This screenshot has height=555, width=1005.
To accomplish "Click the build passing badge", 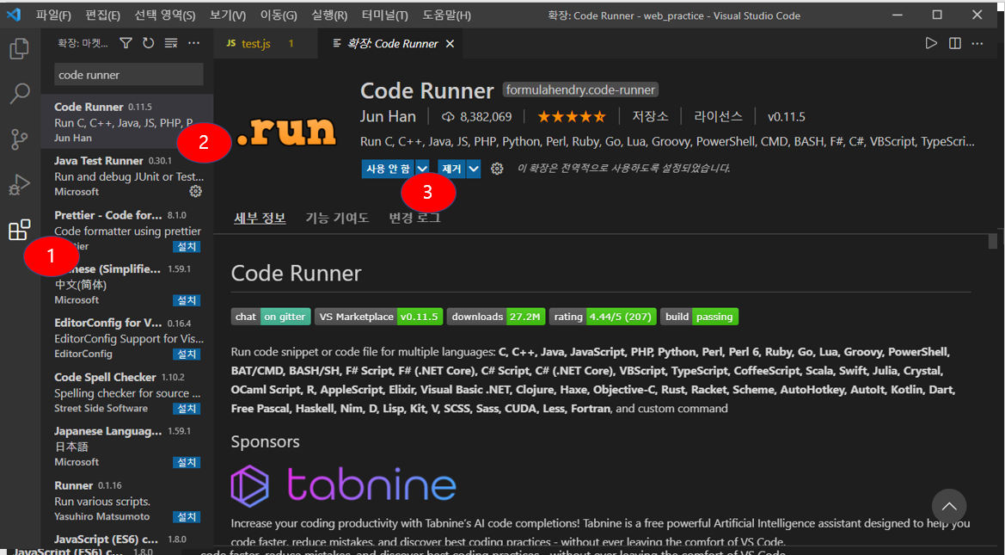I will pos(699,317).
